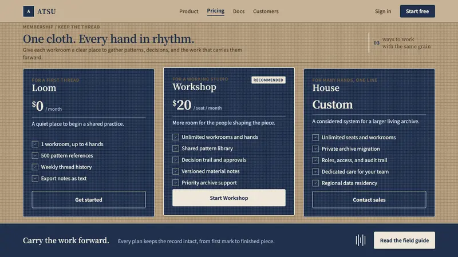Toggle checkbox for Unlimited seats and workrooms
Screen dimensions: 458x257
click(315, 137)
